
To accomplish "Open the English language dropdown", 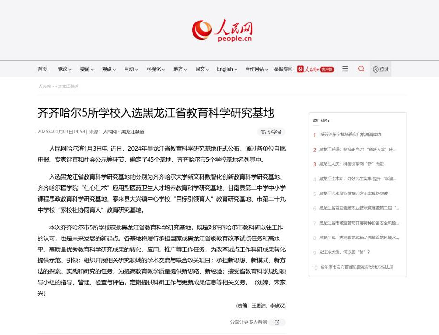I will (x=227, y=69).
